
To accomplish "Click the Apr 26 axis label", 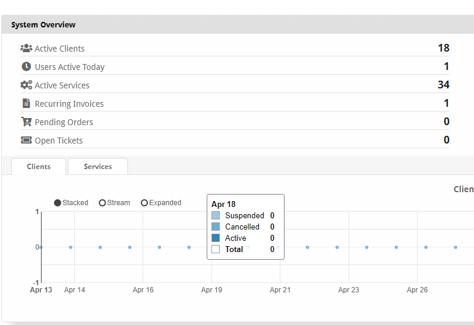I will (x=417, y=290).
